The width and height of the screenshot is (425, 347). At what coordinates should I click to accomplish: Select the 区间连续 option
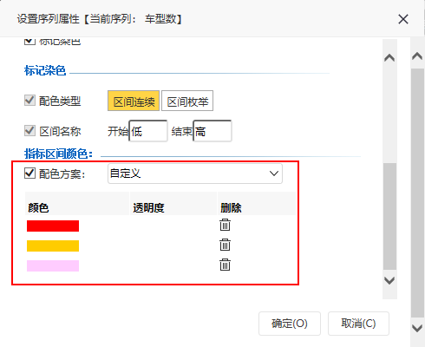[x=134, y=101]
